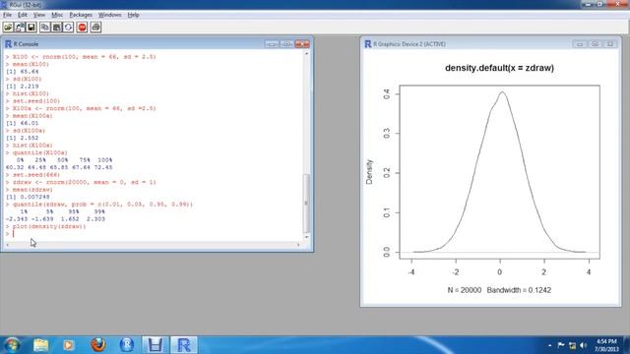Click console horizontal scrollbar right arrow
630x354 pixels.
pos(298,244)
